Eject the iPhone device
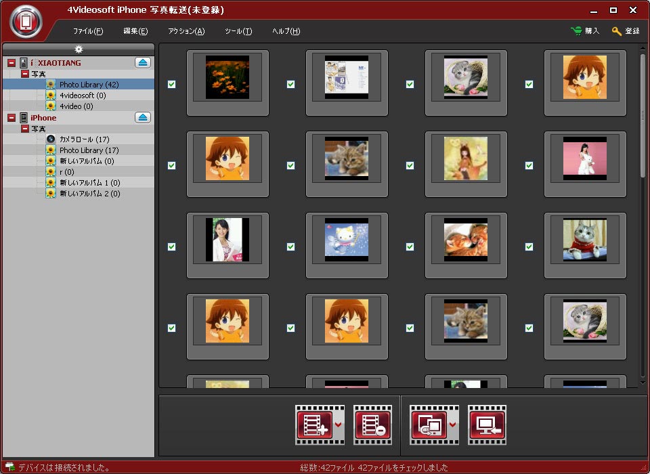650x474 pixels. [142, 118]
